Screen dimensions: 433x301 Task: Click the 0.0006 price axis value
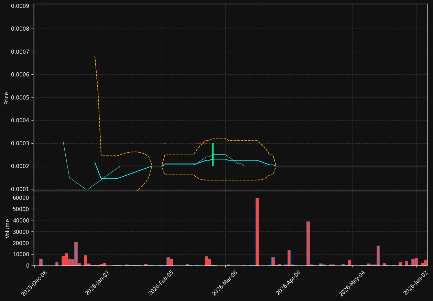coord(20,75)
